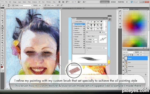Select the Move tool

[x=2, y=11]
